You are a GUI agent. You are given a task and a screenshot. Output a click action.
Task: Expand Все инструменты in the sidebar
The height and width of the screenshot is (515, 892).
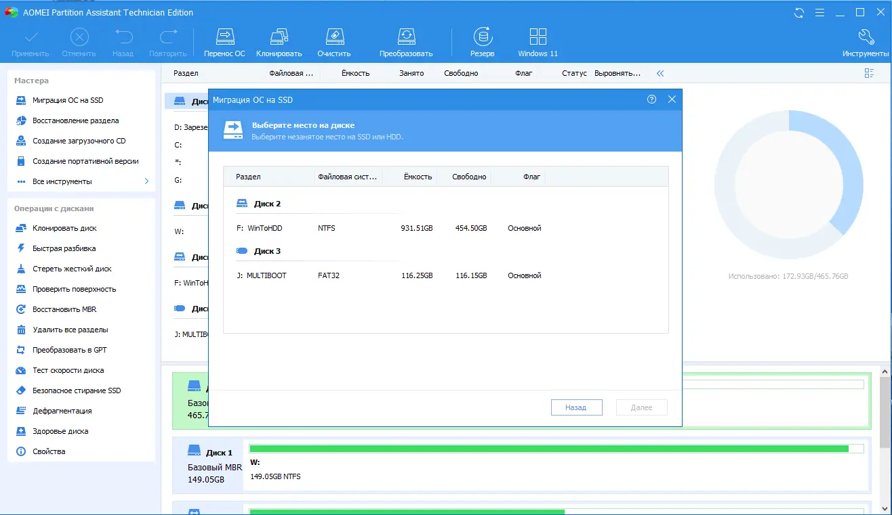coord(81,181)
